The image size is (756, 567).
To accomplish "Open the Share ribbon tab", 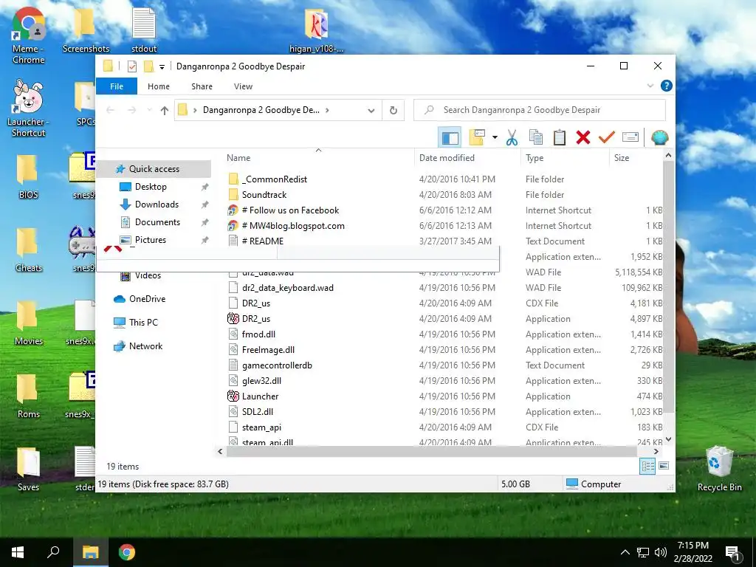I will [202, 86].
